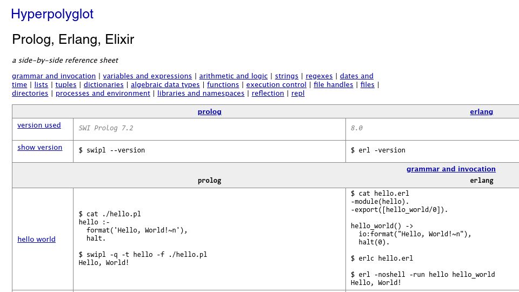This screenshot has height=292, width=519.
Task: Go to arithmetic and logic section
Action: point(234,76)
